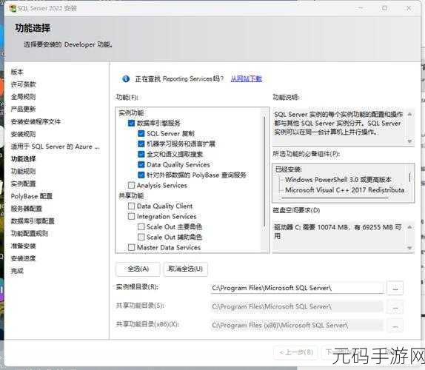Enable the Master Data Services checkbox
Screen dimensions: 425x370
coord(131,247)
